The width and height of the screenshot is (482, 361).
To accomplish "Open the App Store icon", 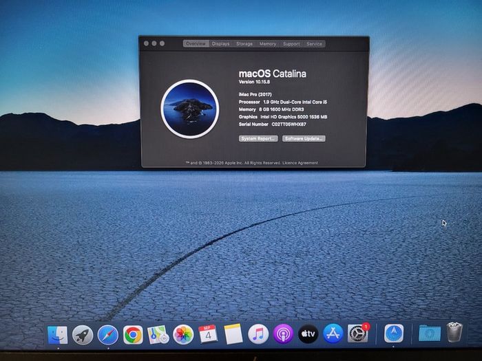I will 333,333.
